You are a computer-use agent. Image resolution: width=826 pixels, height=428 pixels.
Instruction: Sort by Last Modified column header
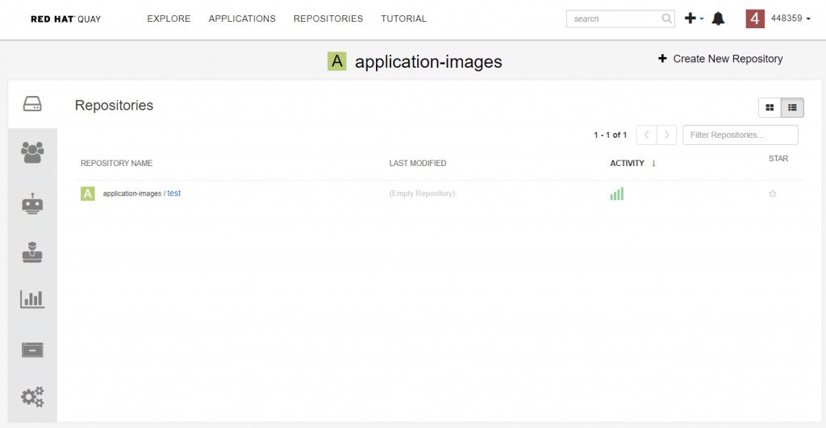click(x=418, y=163)
